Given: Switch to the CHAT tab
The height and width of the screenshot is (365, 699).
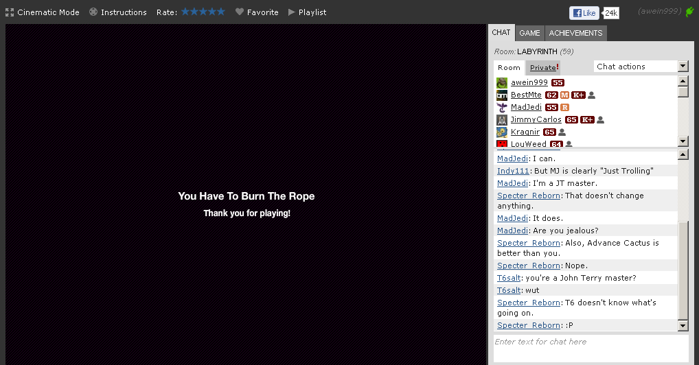Looking at the screenshot, I should (x=501, y=32).
